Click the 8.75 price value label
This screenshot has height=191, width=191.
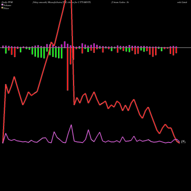click(x=183, y=142)
